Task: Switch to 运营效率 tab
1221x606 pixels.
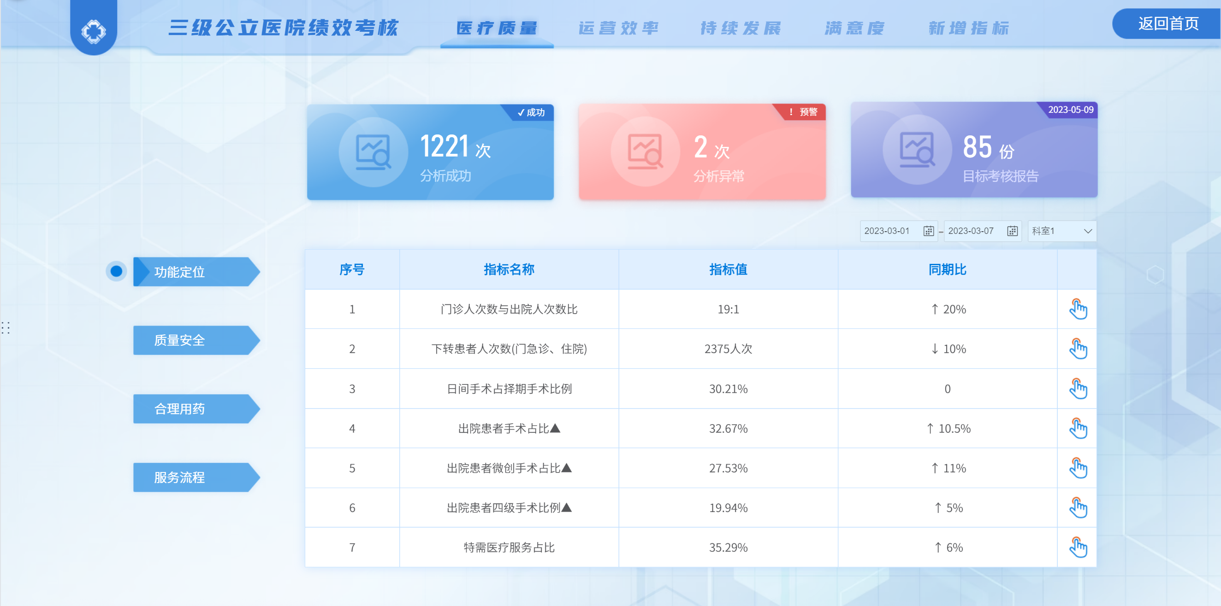Action: coord(618,29)
